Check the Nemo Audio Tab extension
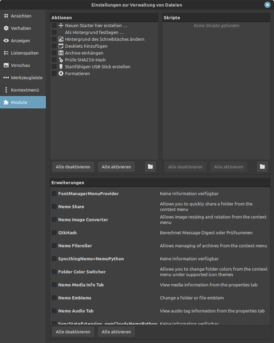Viewport: 274px width, 343px height. click(x=54, y=311)
